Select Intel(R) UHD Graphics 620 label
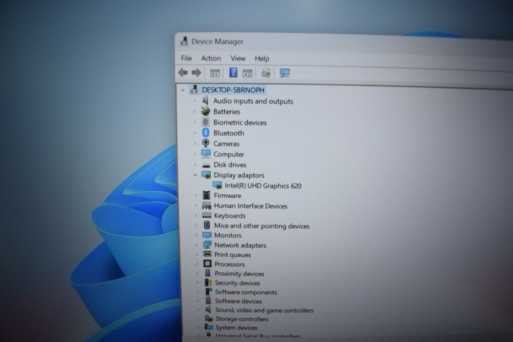The image size is (513, 342). pyautogui.click(x=263, y=186)
